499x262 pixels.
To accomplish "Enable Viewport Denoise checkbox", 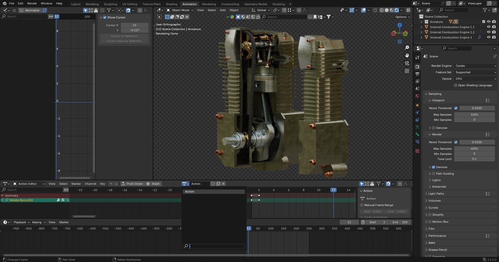I will (x=433, y=128).
